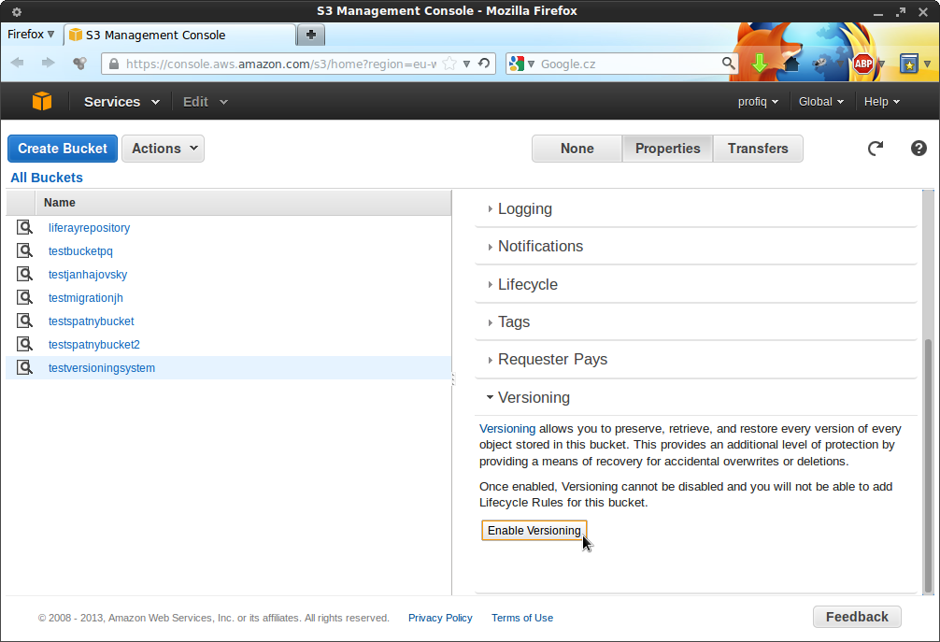Open the Terms of Use link
This screenshot has width=940, height=642.
[x=522, y=618]
